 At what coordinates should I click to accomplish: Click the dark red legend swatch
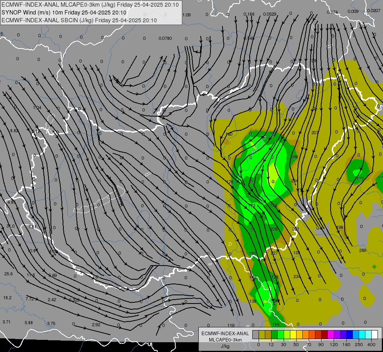(324, 334)
